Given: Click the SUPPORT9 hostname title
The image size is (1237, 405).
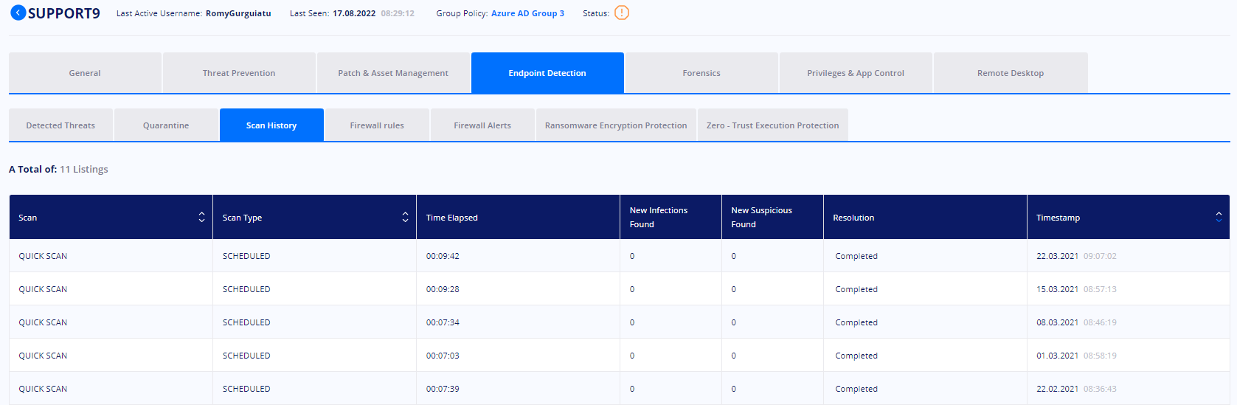Looking at the screenshot, I should pos(64,13).
